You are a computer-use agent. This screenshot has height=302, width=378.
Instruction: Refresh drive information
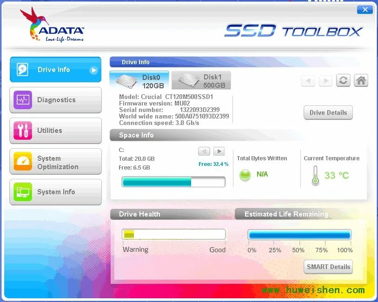(x=343, y=80)
